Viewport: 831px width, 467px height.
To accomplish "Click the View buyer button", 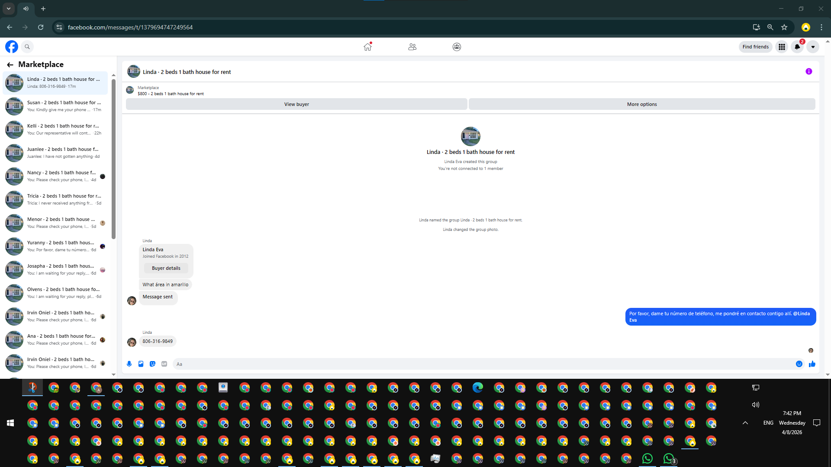I will [x=296, y=104].
